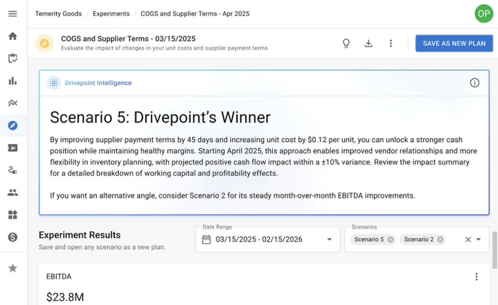Remove the Scenario 2 chip

[440, 239]
